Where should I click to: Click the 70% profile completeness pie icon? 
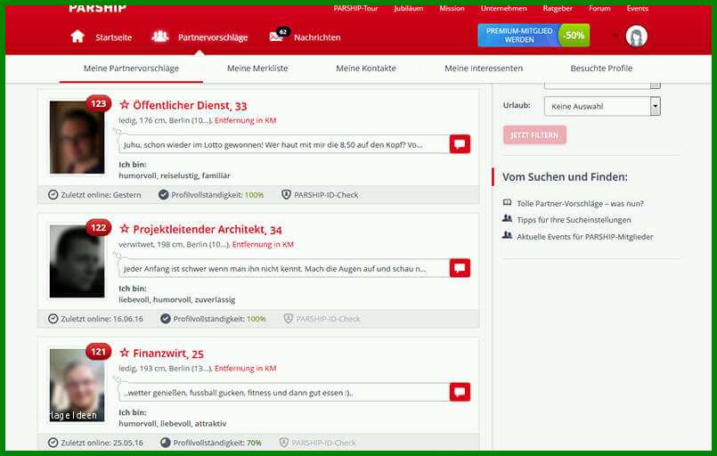165,443
